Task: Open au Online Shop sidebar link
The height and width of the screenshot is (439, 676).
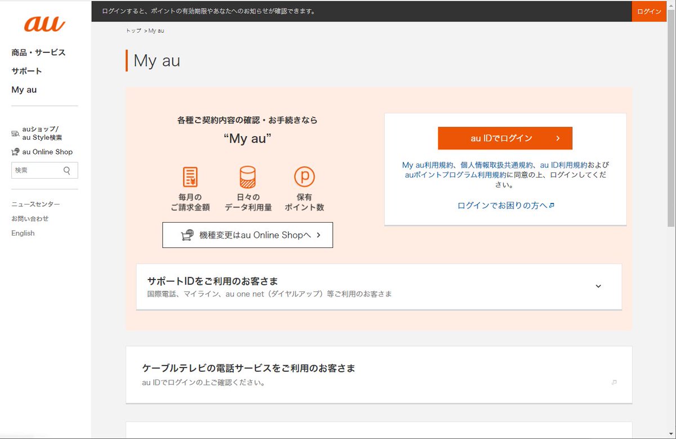Action: tap(47, 152)
